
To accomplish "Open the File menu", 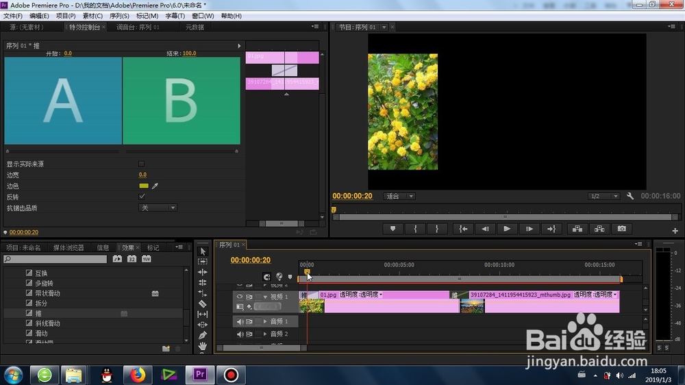I will pyautogui.click(x=12, y=16).
